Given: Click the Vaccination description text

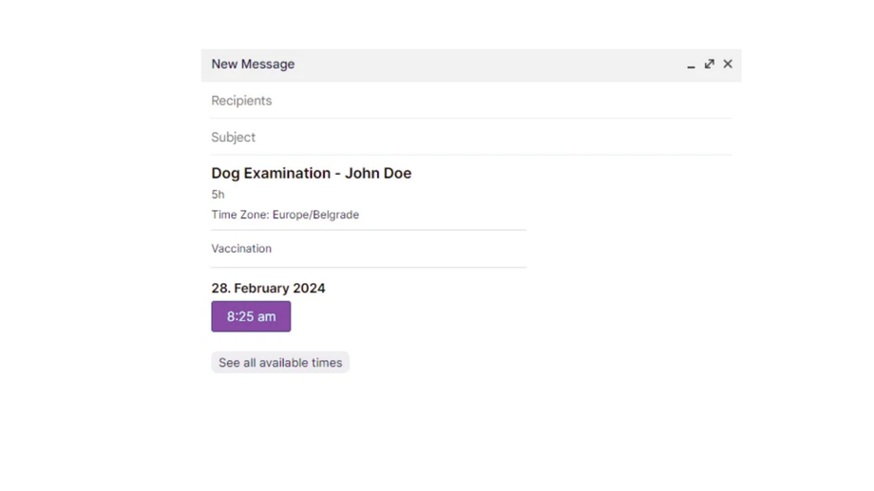Looking at the screenshot, I should pos(241,249).
